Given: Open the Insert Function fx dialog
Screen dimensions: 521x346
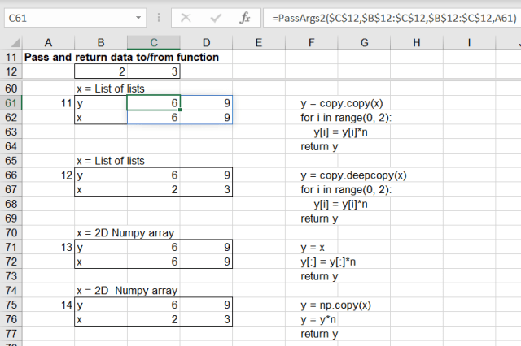Looking at the screenshot, I should pyautogui.click(x=244, y=17).
